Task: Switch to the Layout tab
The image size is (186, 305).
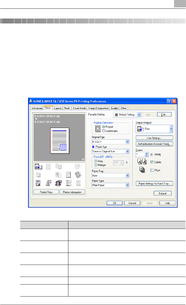Action: tap(58, 108)
